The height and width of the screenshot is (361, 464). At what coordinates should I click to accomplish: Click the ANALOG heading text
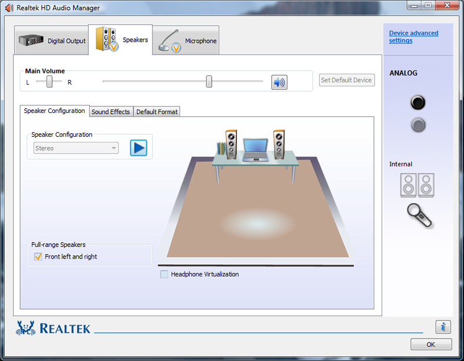[403, 73]
